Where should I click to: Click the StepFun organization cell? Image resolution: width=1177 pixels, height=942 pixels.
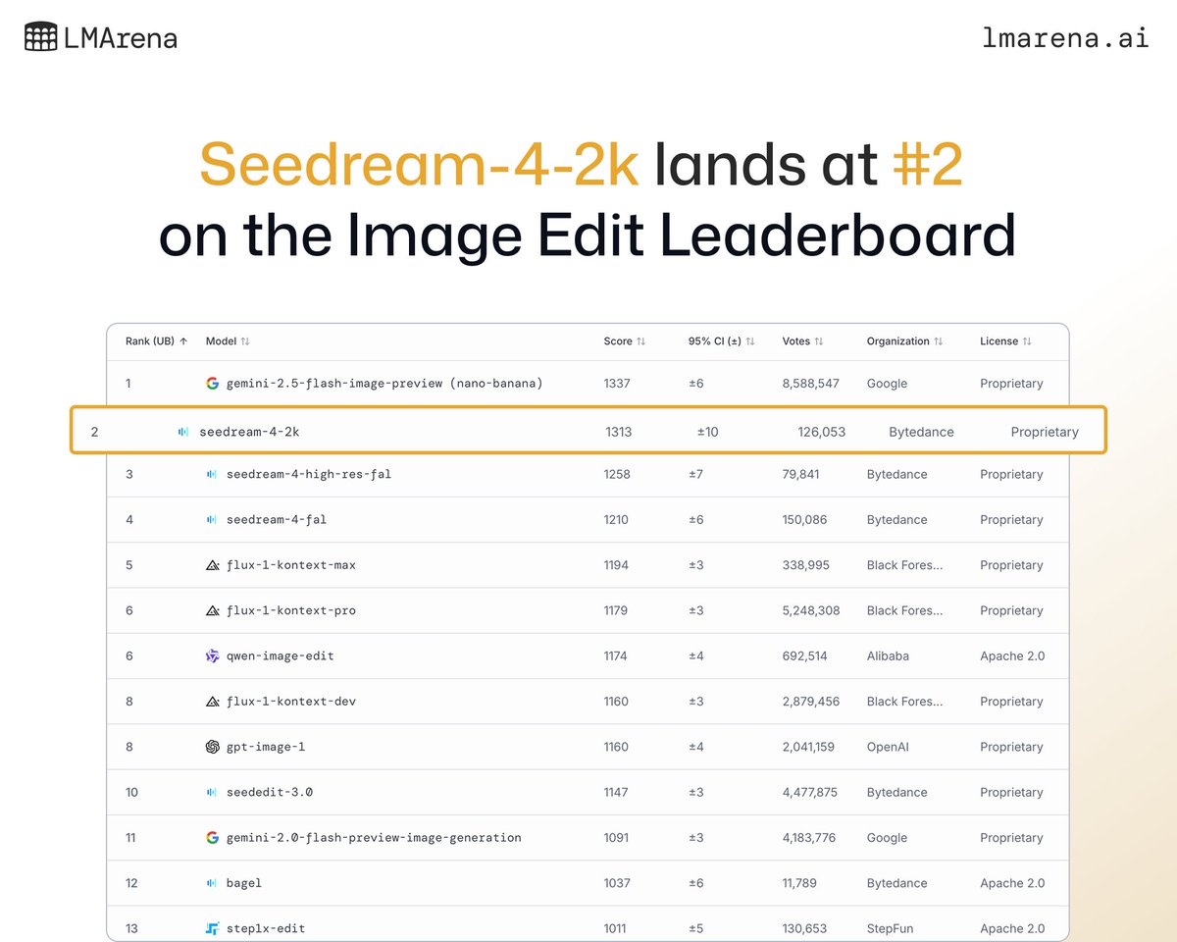pyautogui.click(x=890, y=928)
